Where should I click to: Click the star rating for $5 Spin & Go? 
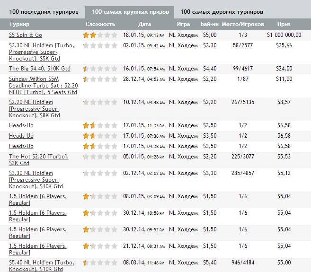click(100, 35)
